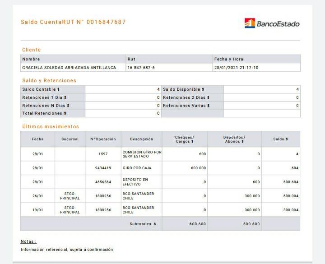This screenshot has width=325, height=264.
Task: Select operation number '1597'
Action: coord(103,154)
